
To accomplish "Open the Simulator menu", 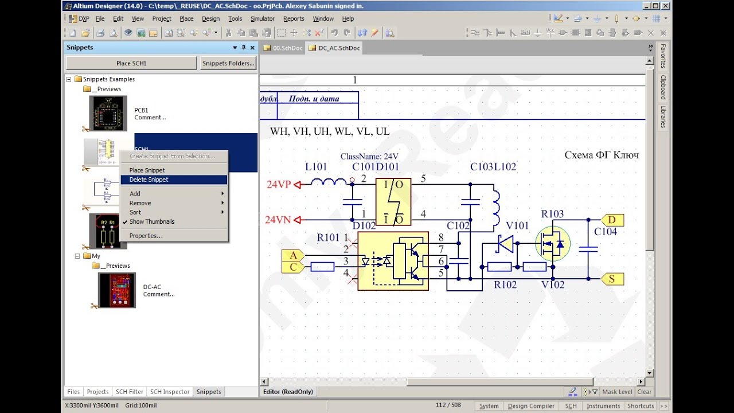I will pyautogui.click(x=263, y=18).
